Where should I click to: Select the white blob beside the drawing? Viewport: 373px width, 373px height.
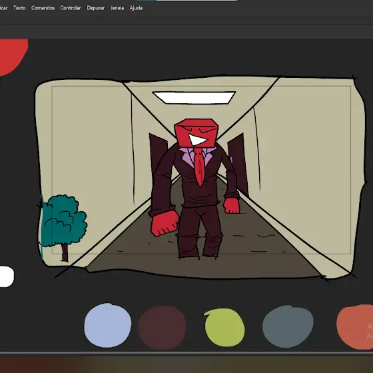point(7,276)
